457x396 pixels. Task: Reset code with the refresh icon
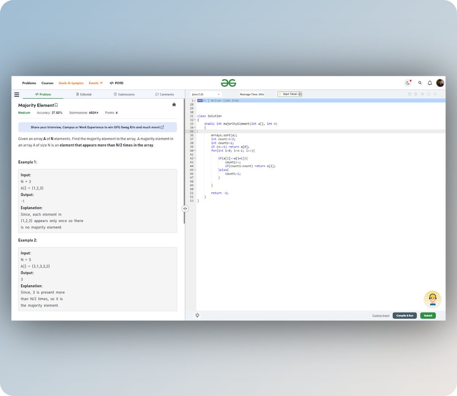tap(429, 94)
